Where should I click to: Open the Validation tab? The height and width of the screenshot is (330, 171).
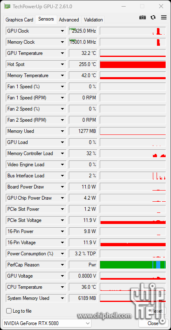click(93, 20)
